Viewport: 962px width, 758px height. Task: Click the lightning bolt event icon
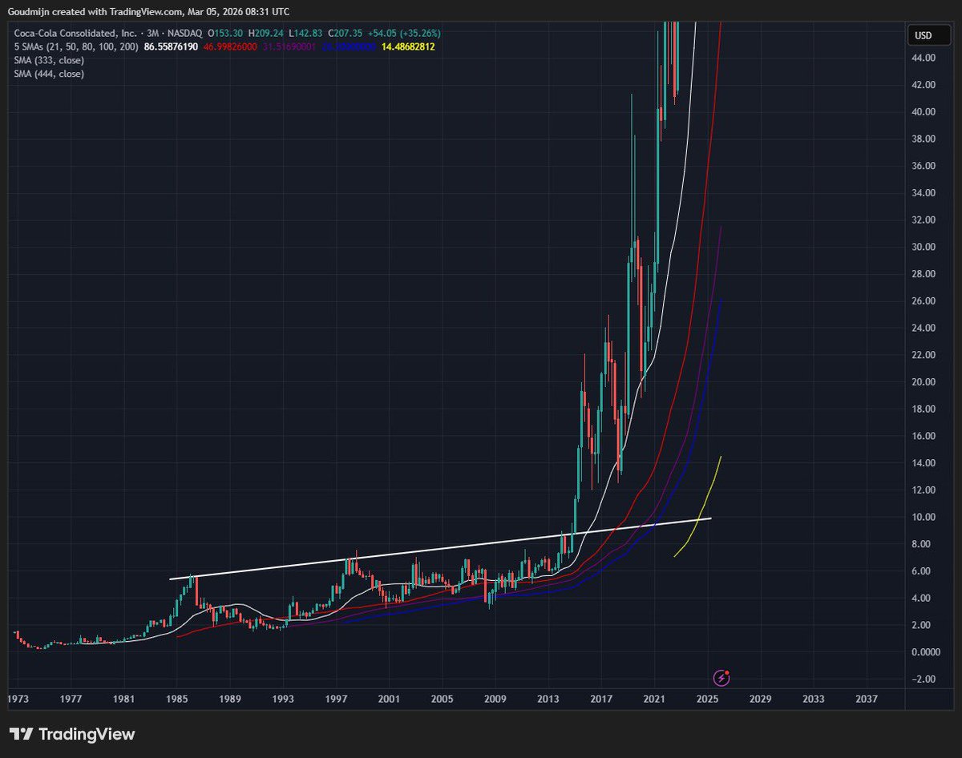coord(722,678)
